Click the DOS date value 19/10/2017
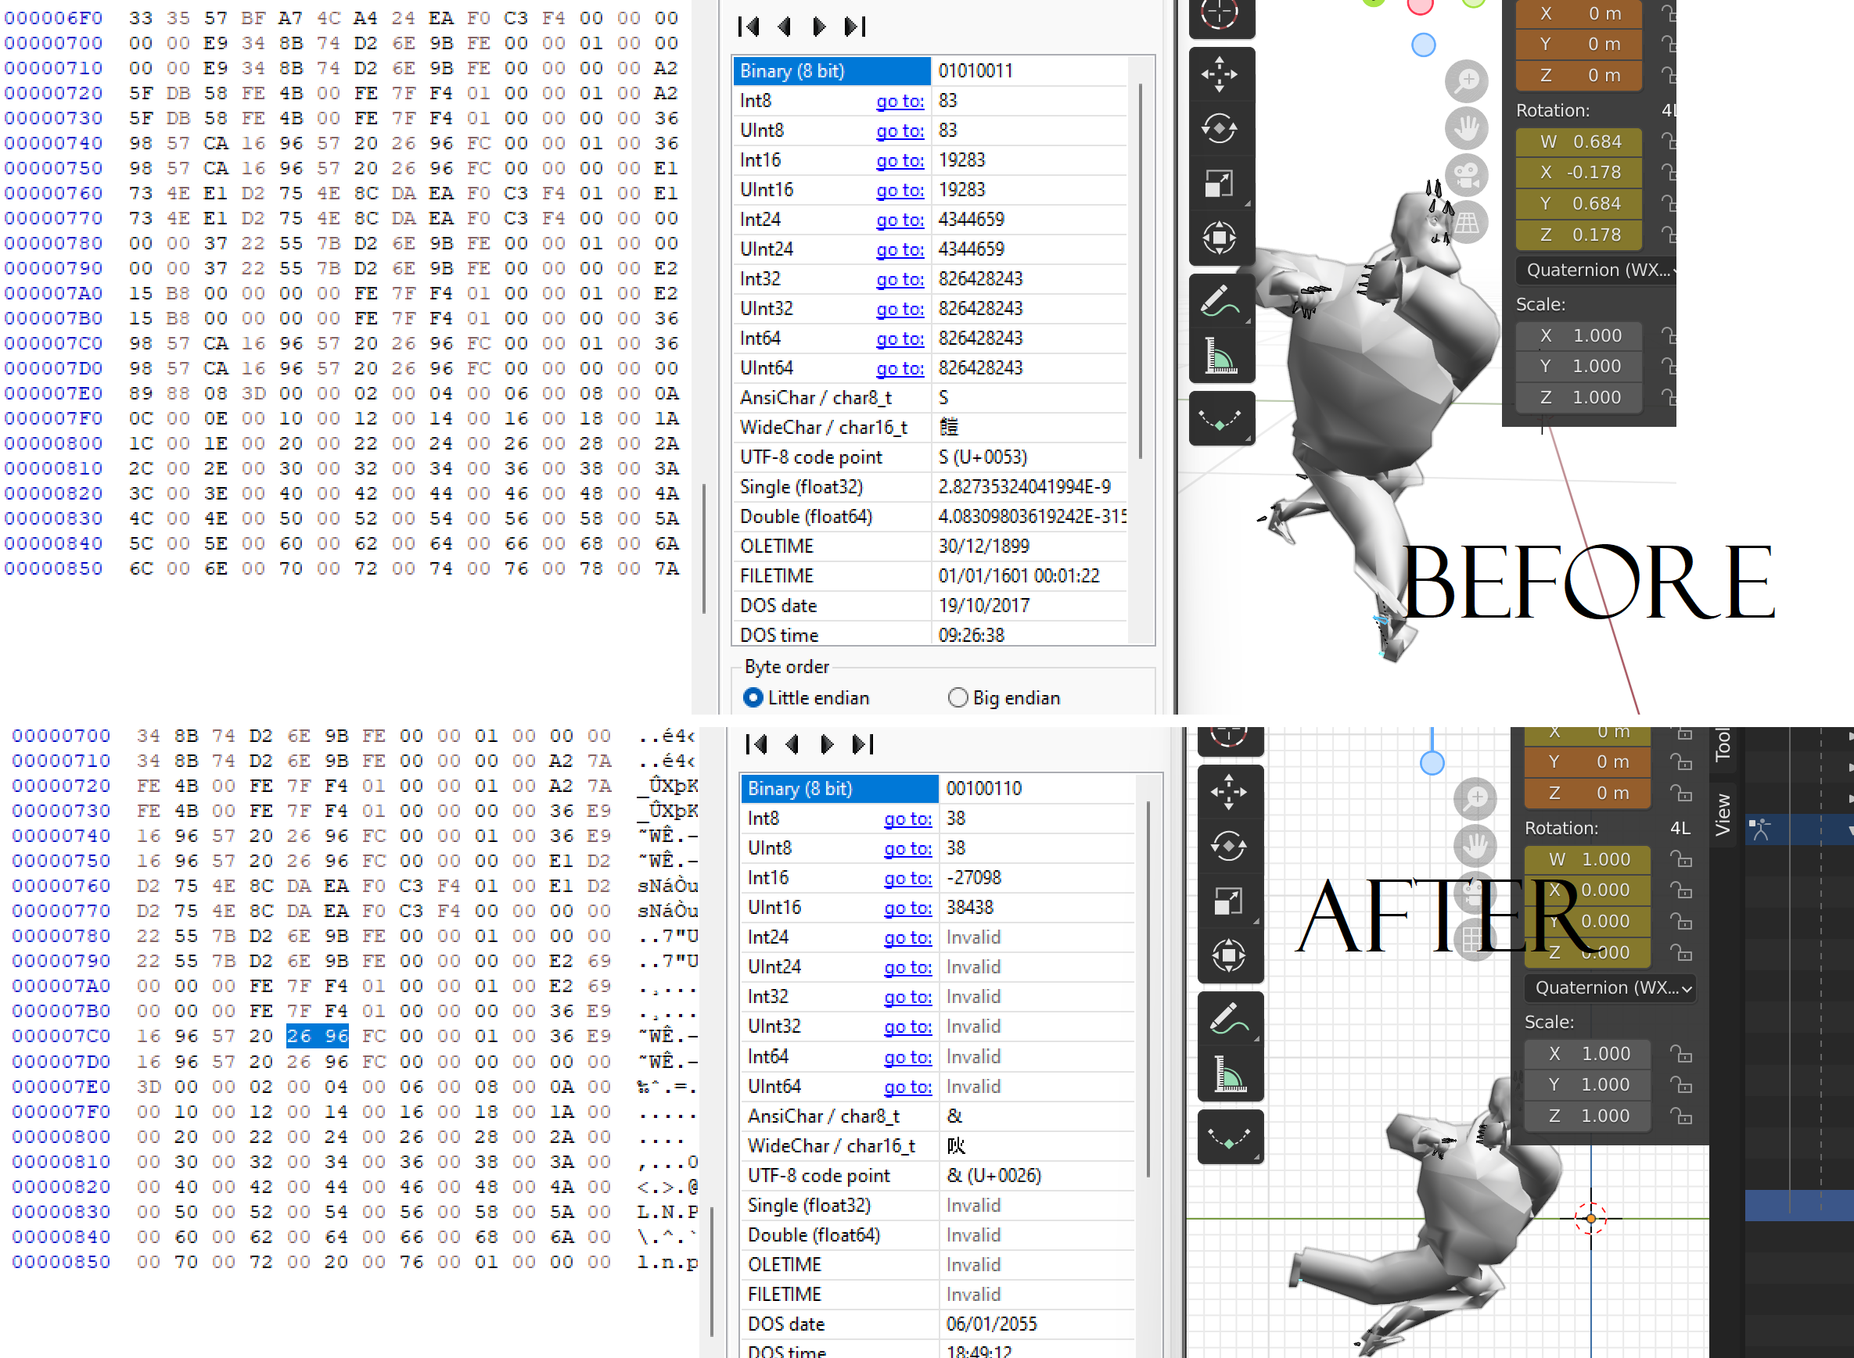Image resolution: width=1854 pixels, height=1358 pixels. pos(984,606)
